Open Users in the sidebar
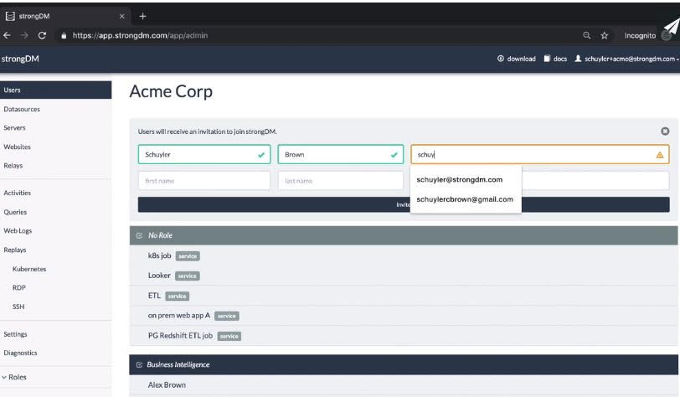Image resolution: width=680 pixels, height=397 pixels. [55, 90]
